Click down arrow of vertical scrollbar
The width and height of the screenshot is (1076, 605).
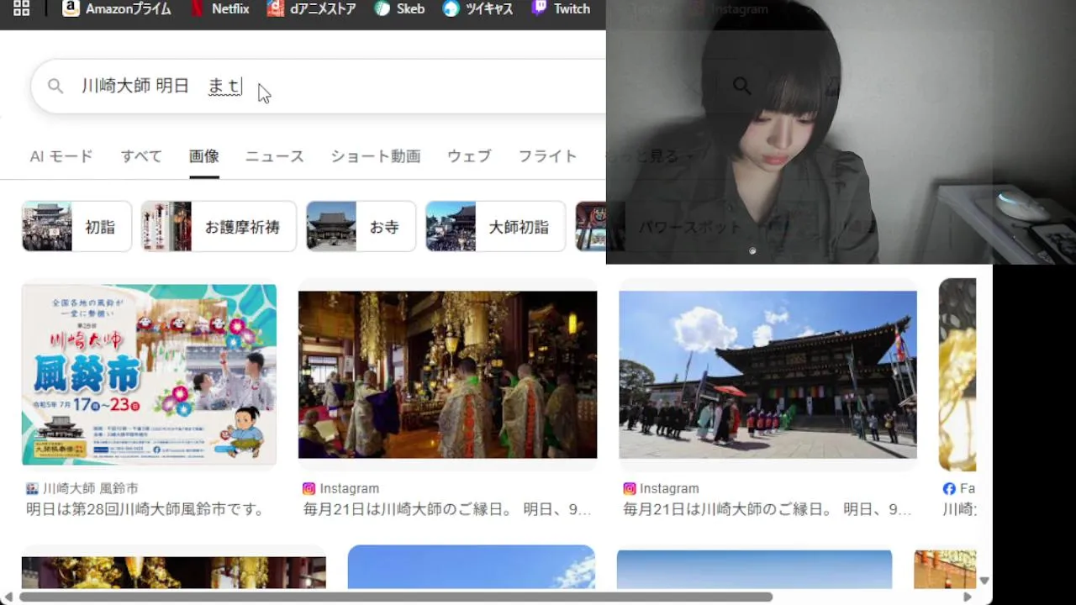[984, 581]
